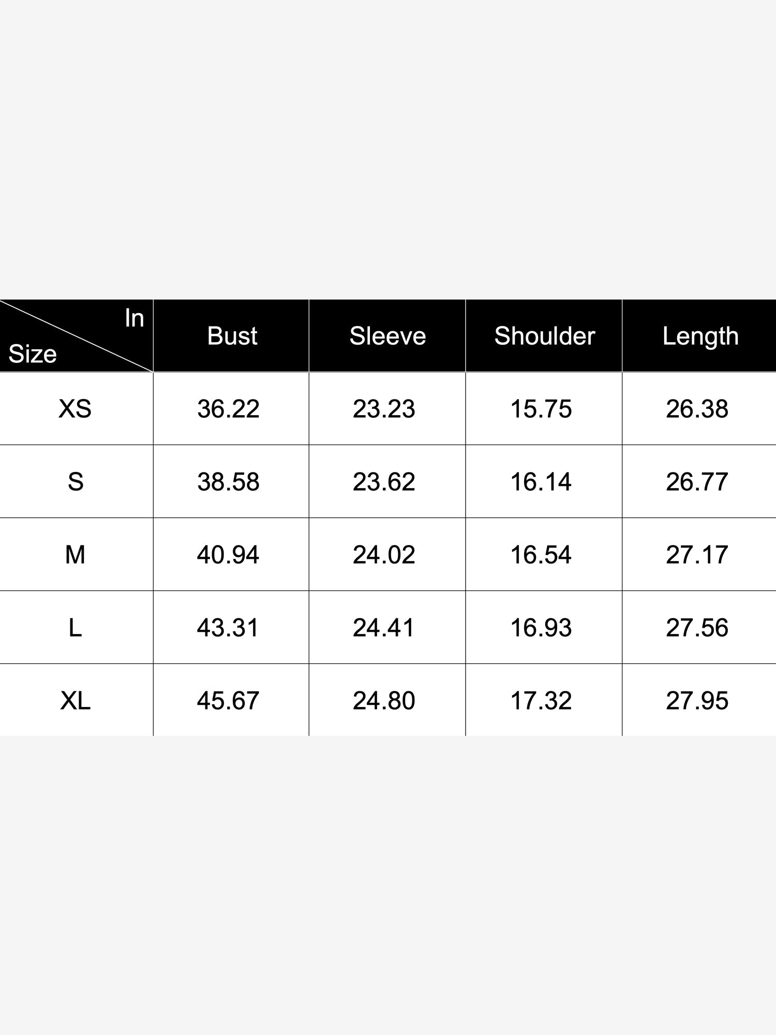This screenshot has height=1035, width=776.
Task: Click the Bust column header
Action: [x=232, y=336]
